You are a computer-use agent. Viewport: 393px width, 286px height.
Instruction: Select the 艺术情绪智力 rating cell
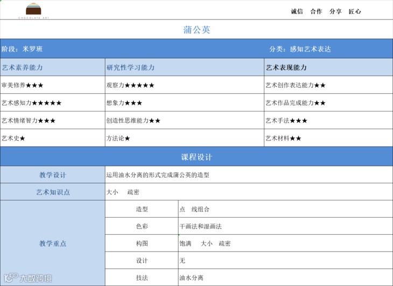point(53,120)
